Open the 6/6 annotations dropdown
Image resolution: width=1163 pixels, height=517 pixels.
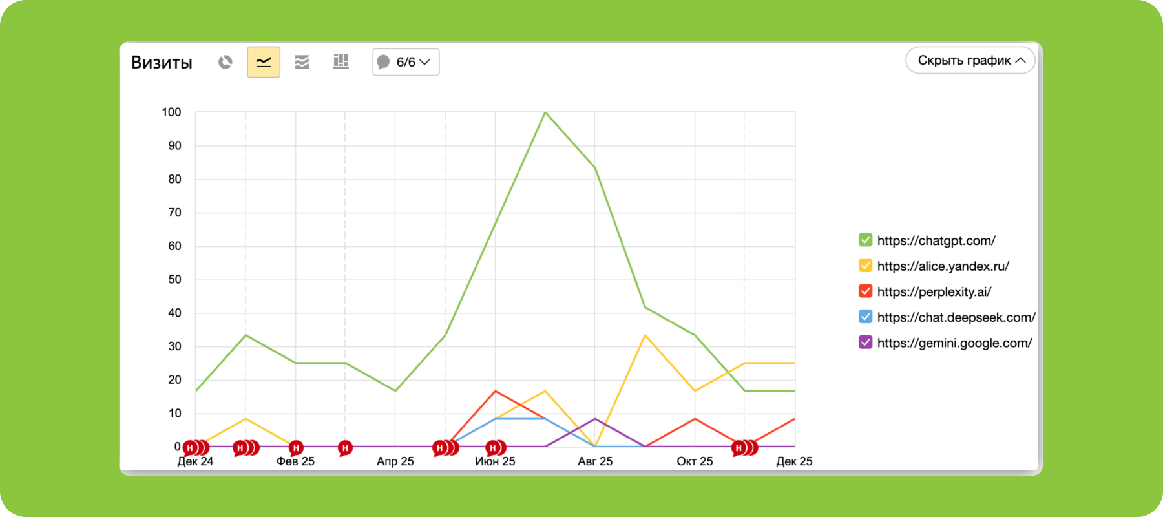[406, 62]
